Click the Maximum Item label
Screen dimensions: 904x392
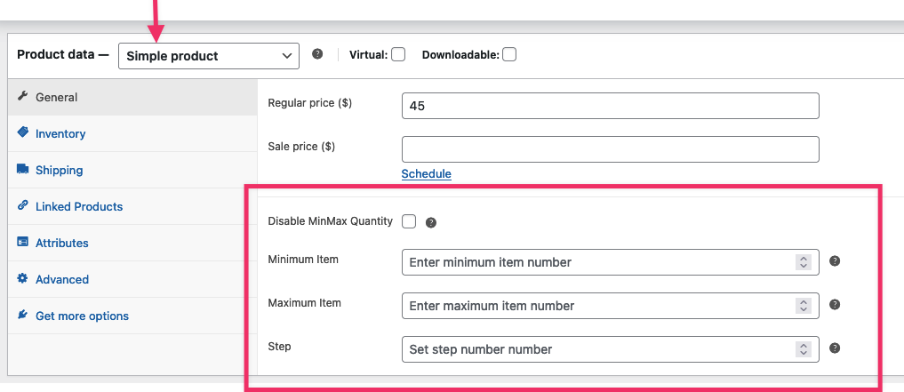304,302
